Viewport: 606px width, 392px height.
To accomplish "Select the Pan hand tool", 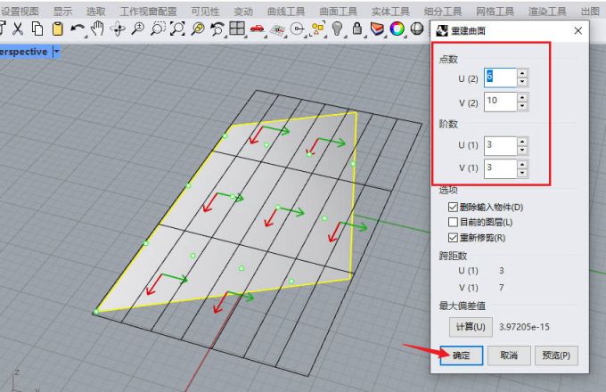I will click(x=97, y=29).
